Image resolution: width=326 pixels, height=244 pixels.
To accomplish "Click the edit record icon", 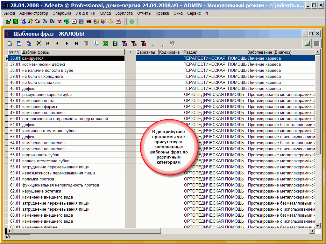I will pos(10,44).
